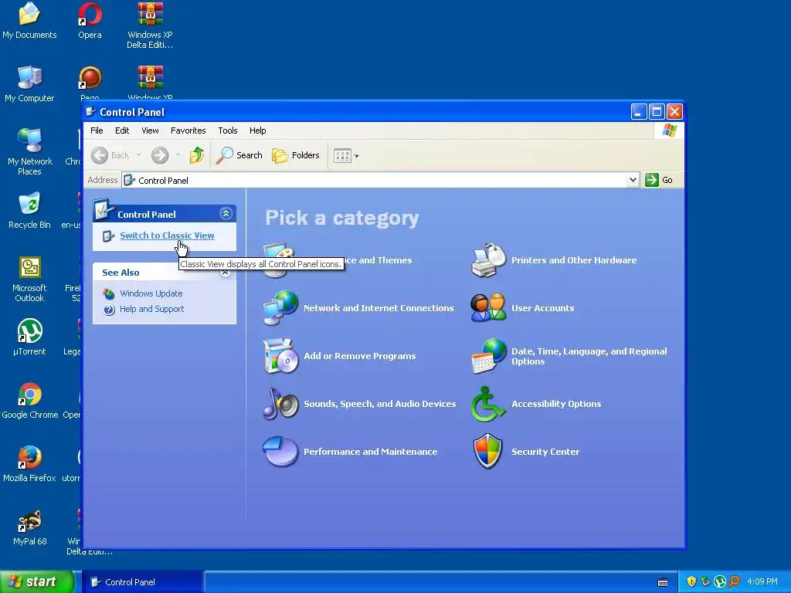
Task: Open the Accessibility Options wheelchair icon
Action: pyautogui.click(x=488, y=403)
